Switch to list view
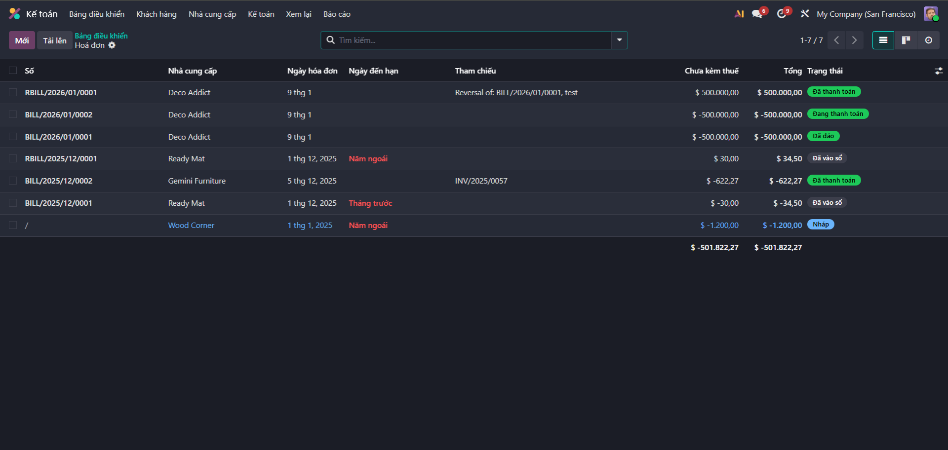The width and height of the screenshot is (948, 450). click(883, 40)
